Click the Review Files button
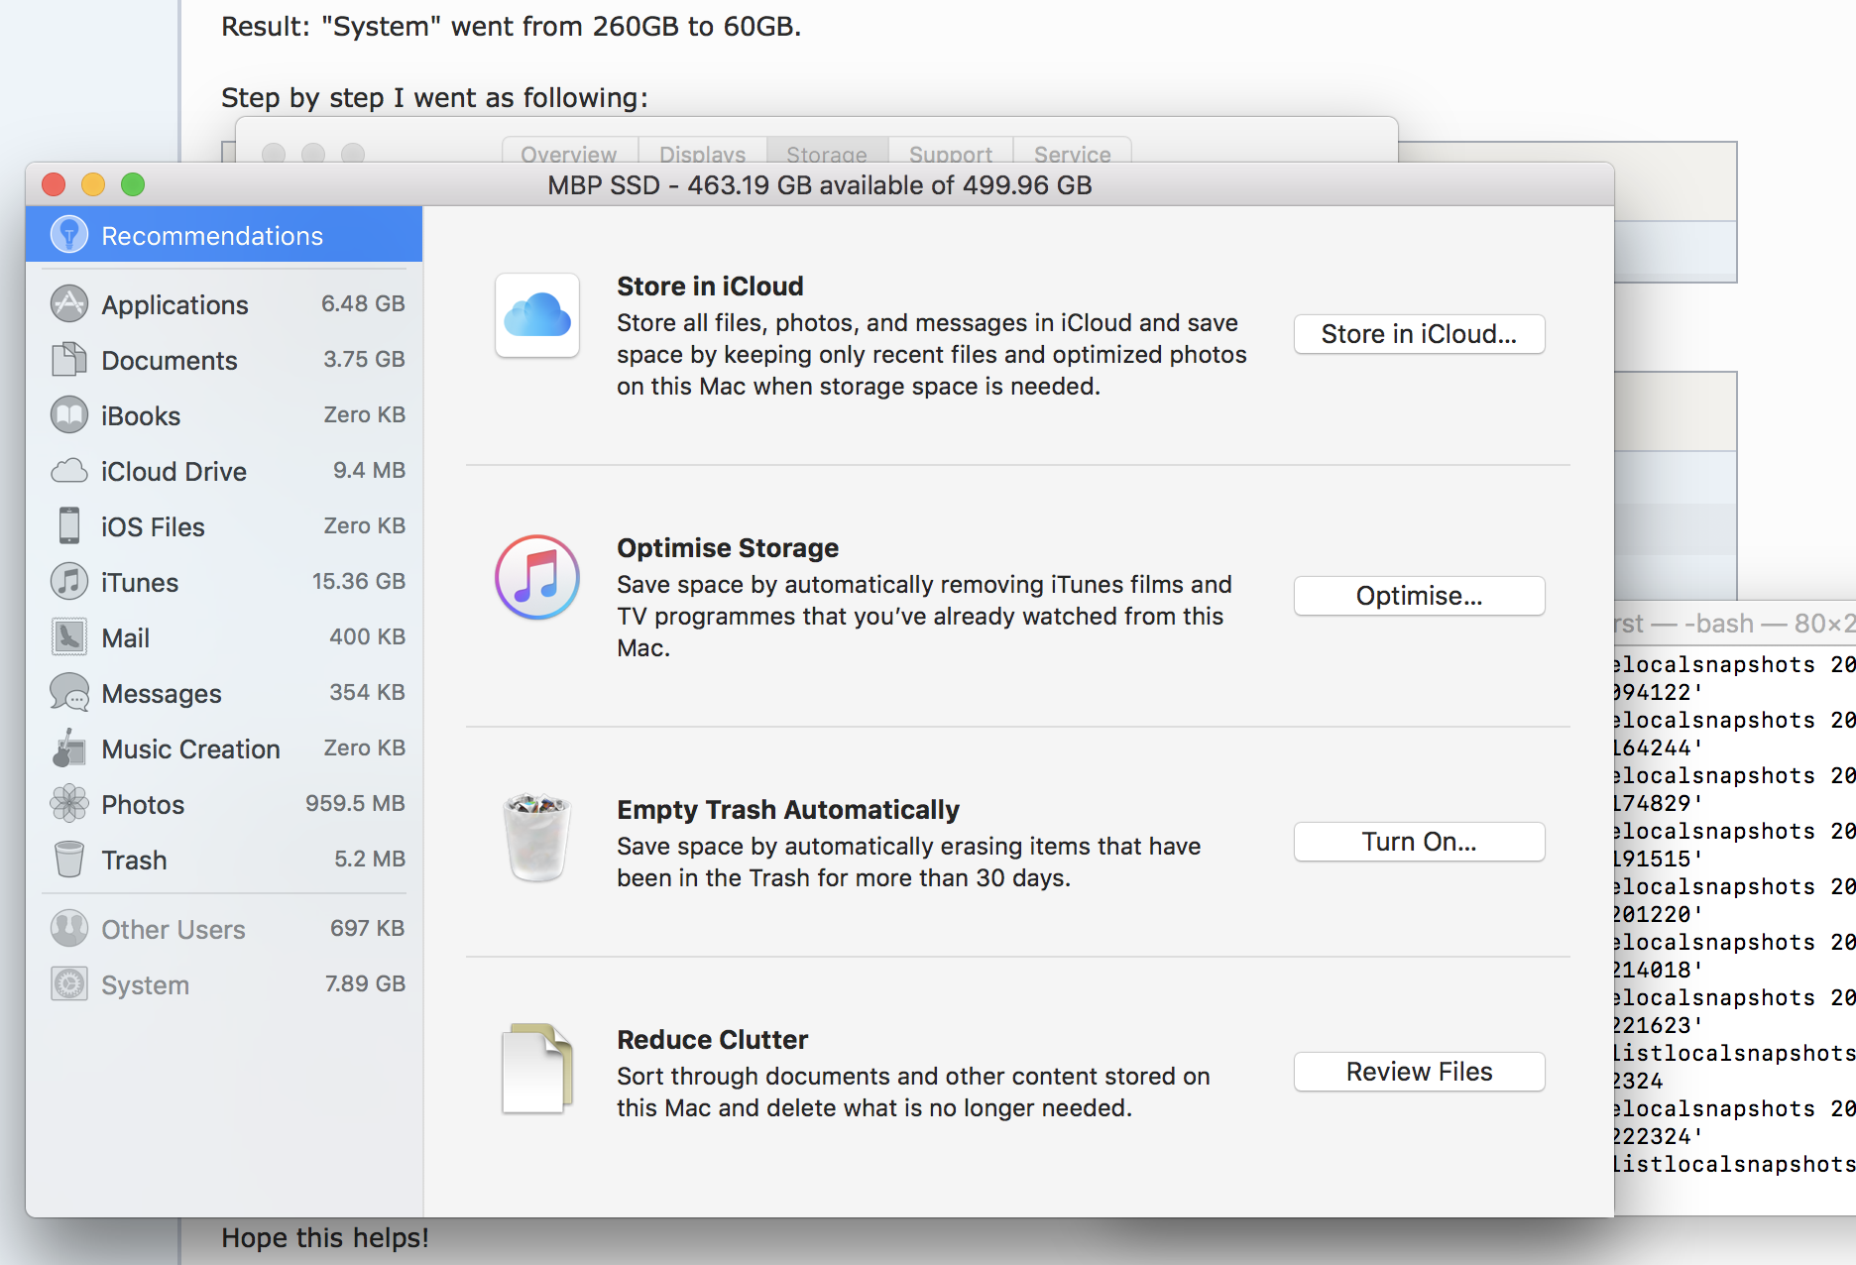The image size is (1856, 1265). tap(1419, 1072)
